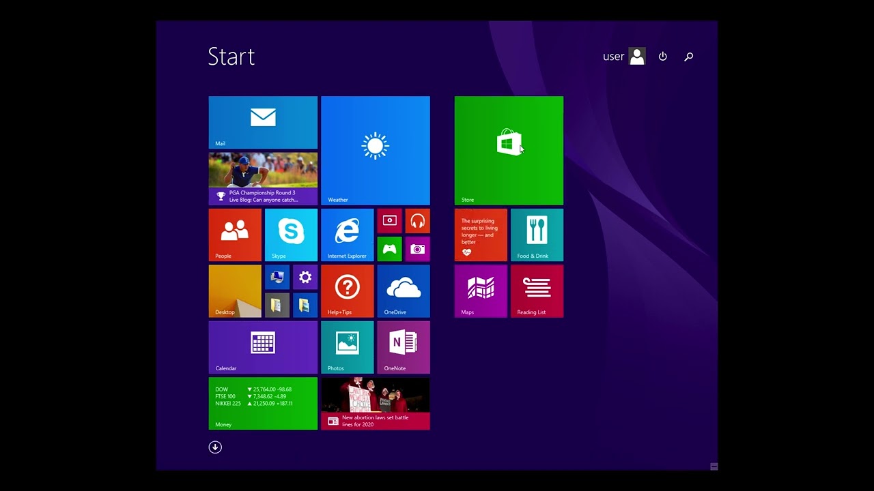Launch the Weather app tile
874x491 pixels.
[376, 150]
